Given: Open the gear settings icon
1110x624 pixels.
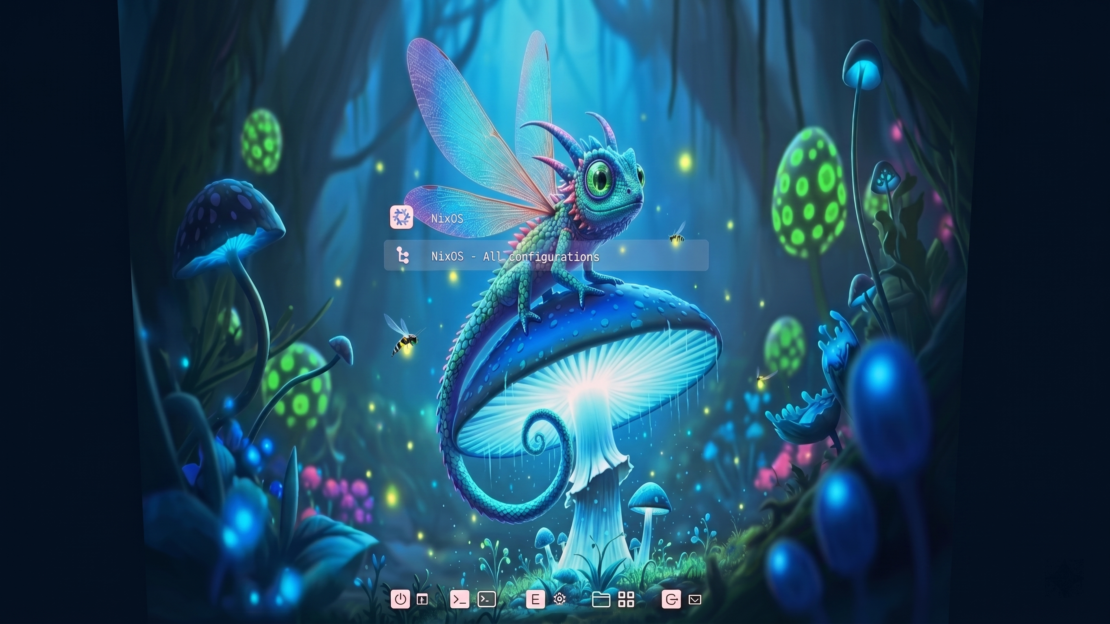Looking at the screenshot, I should click(560, 599).
